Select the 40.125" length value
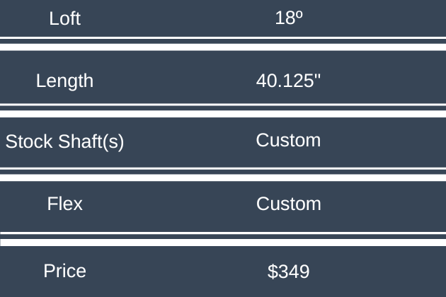 tap(289, 81)
